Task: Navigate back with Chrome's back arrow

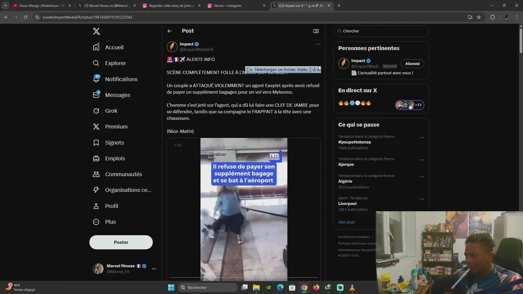Action: tap(6, 17)
